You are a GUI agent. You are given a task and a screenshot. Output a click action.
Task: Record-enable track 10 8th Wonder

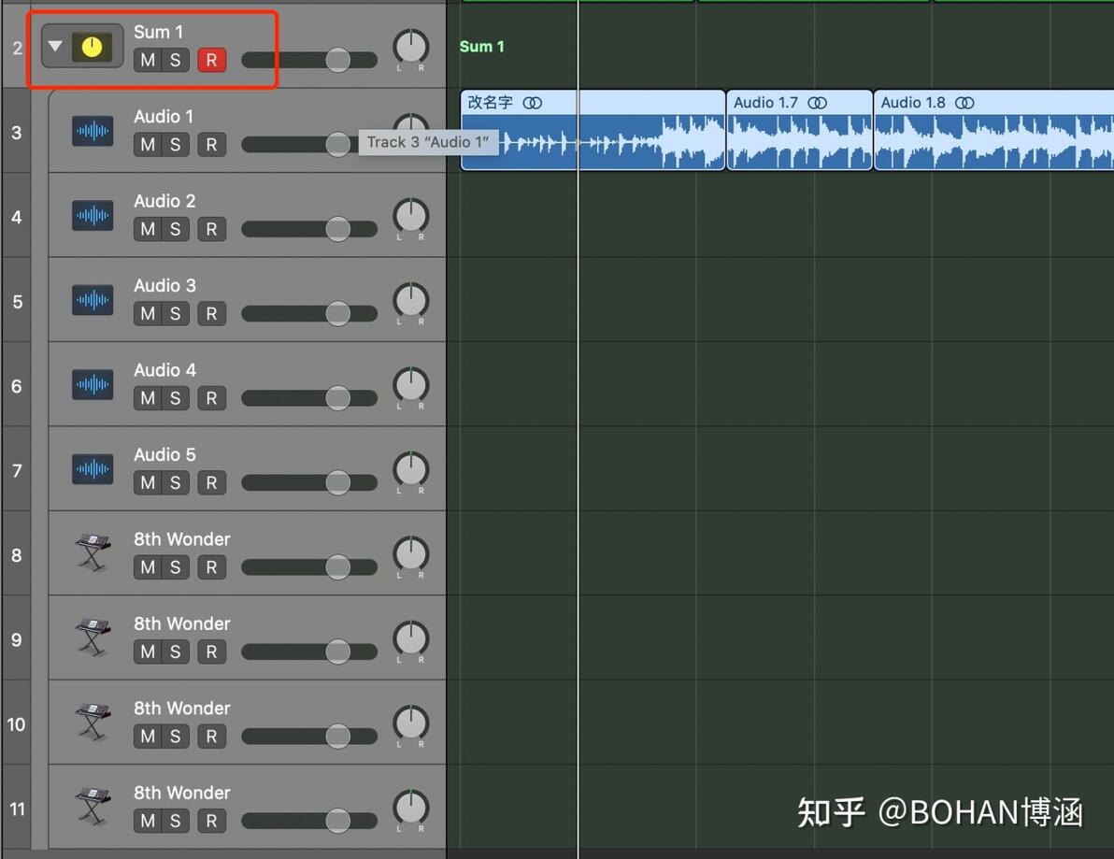pos(212,737)
